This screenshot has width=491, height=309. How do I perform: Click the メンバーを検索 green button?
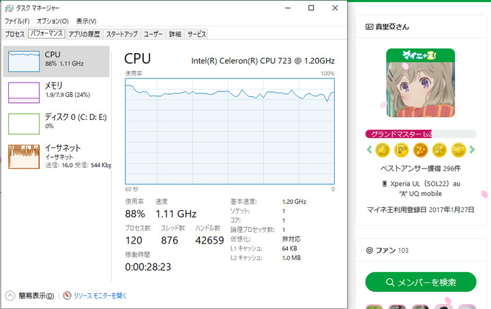421,282
